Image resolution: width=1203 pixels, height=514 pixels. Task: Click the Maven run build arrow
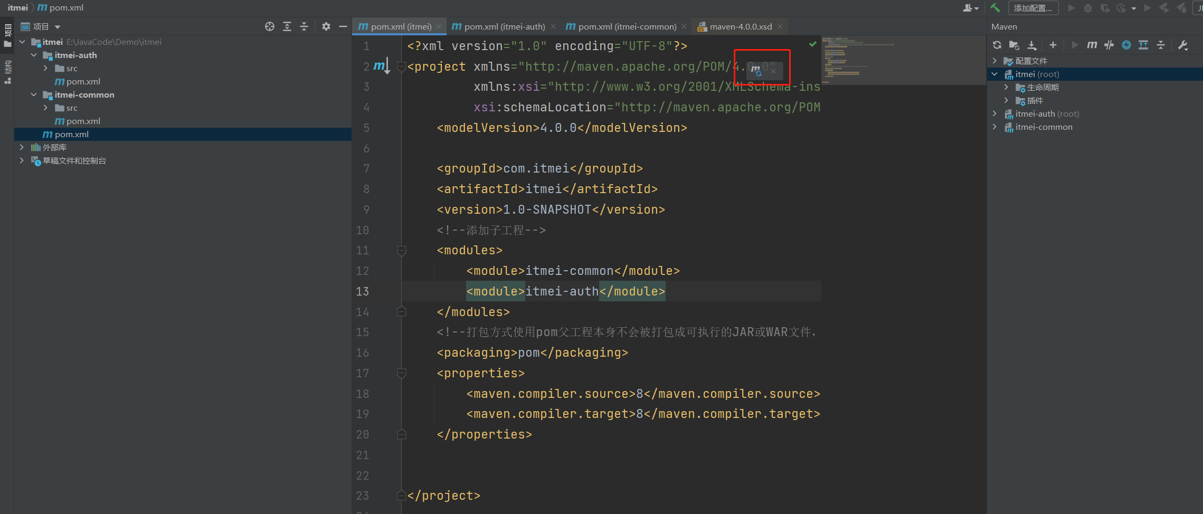point(1075,45)
